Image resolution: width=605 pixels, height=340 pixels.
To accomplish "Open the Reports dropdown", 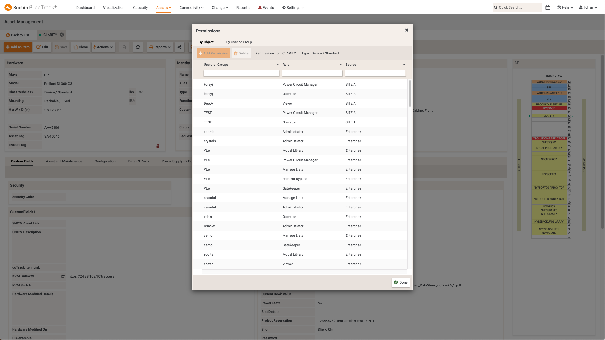I will click(160, 47).
